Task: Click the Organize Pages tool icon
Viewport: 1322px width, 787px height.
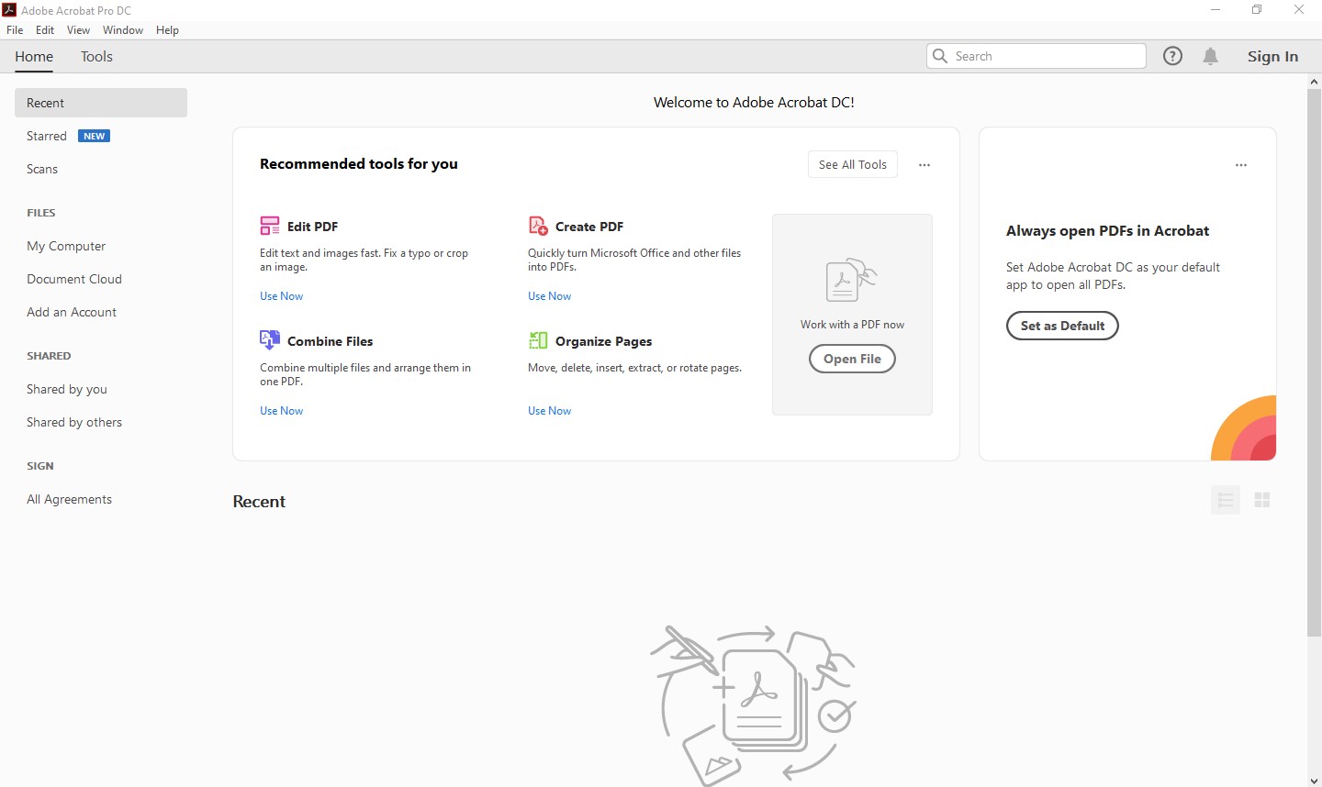Action: [538, 340]
